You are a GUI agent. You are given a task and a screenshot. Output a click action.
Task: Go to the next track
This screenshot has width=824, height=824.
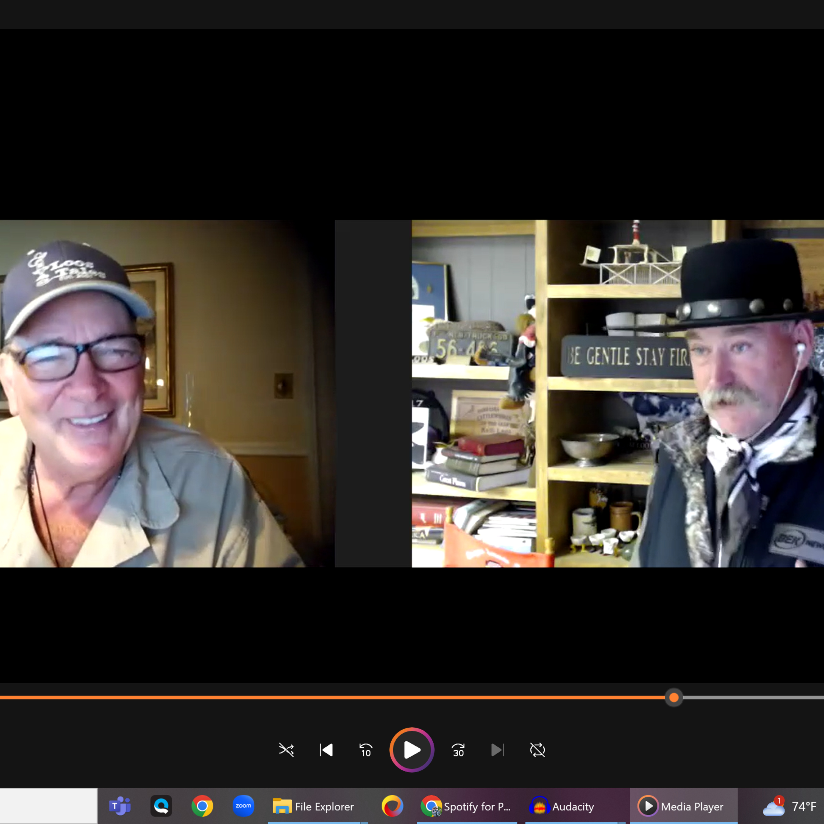pos(497,750)
